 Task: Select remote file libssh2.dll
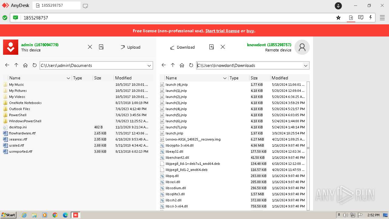point(173,200)
